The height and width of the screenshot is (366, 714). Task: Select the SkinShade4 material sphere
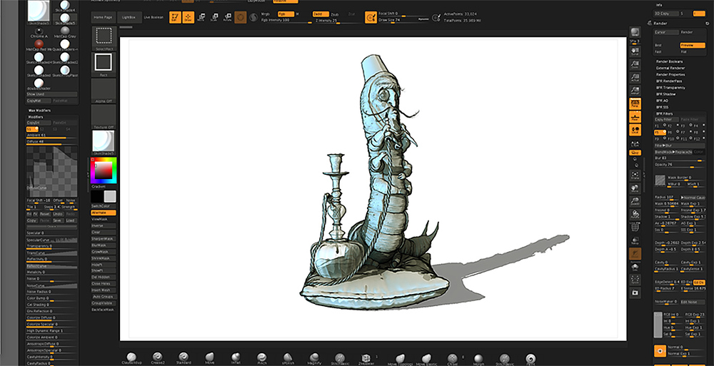tap(65, 6)
